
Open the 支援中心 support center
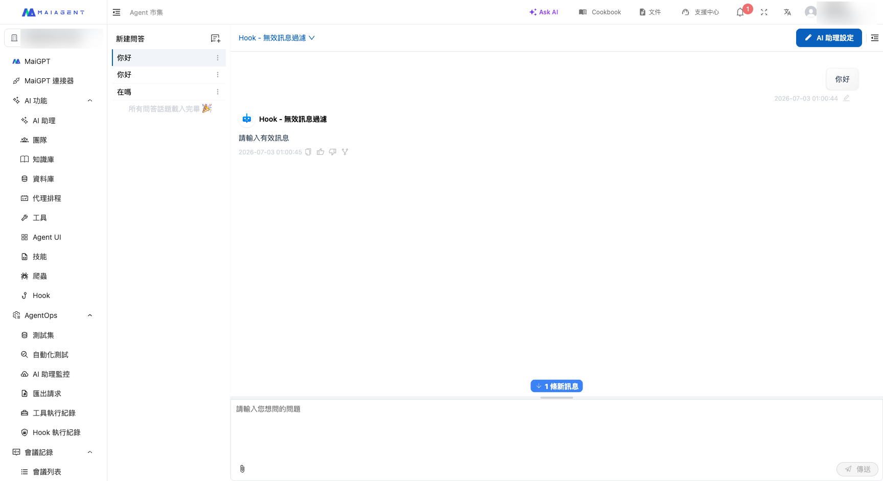pyautogui.click(x=701, y=12)
